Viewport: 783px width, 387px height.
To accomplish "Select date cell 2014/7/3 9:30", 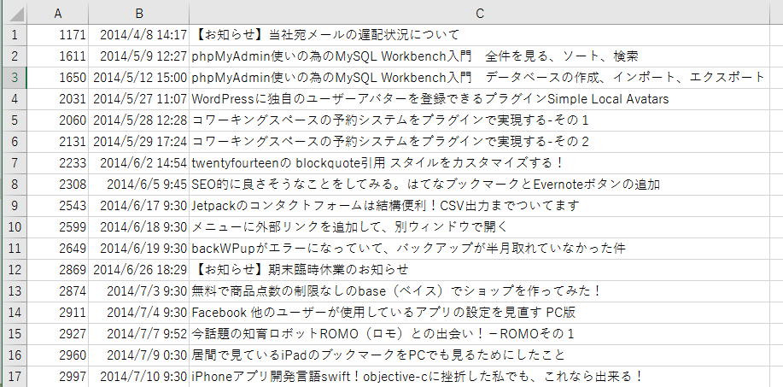I will pyautogui.click(x=139, y=291).
